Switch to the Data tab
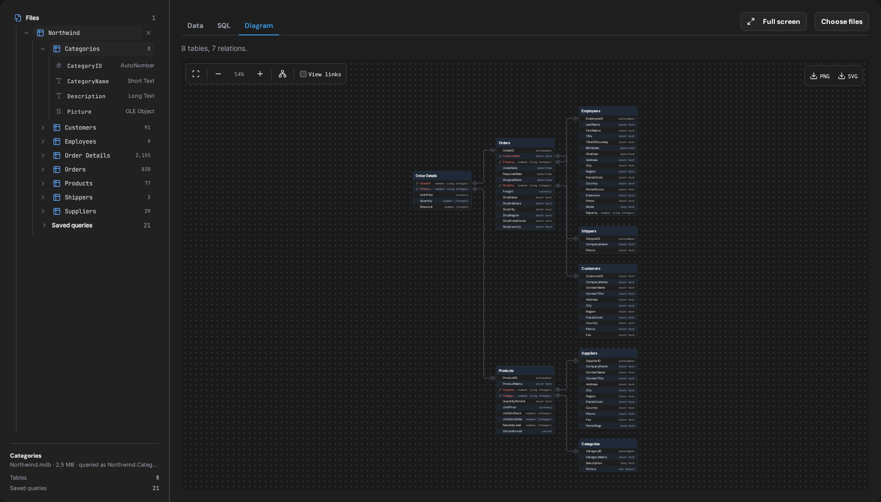881x502 pixels. pyautogui.click(x=195, y=25)
